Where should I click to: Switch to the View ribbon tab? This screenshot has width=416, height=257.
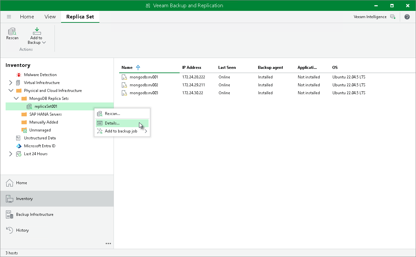(x=50, y=17)
